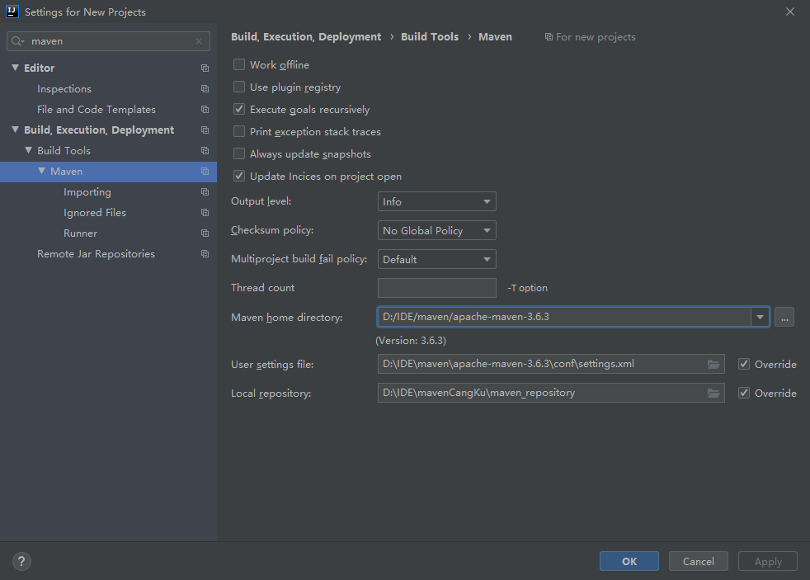Click Build, Execution, Deployment breadcrumb
This screenshot has width=810, height=580.
point(306,36)
